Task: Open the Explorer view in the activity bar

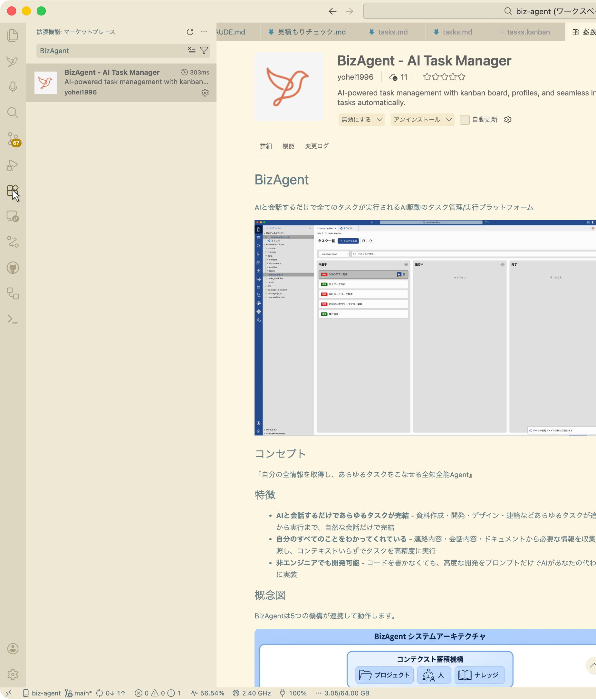Action: [x=13, y=35]
